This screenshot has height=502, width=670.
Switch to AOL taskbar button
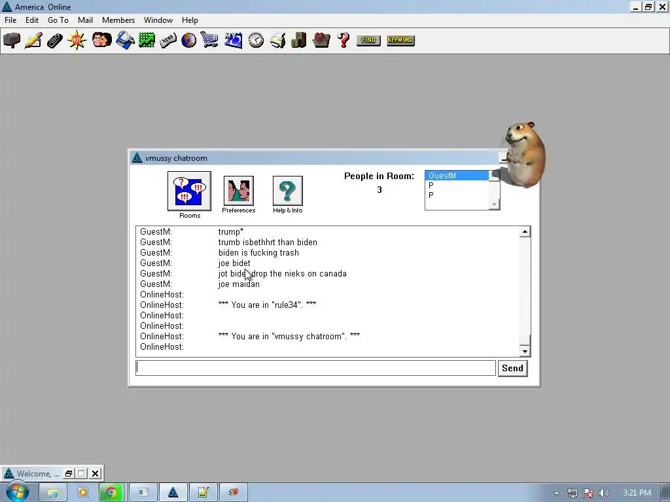point(173,492)
